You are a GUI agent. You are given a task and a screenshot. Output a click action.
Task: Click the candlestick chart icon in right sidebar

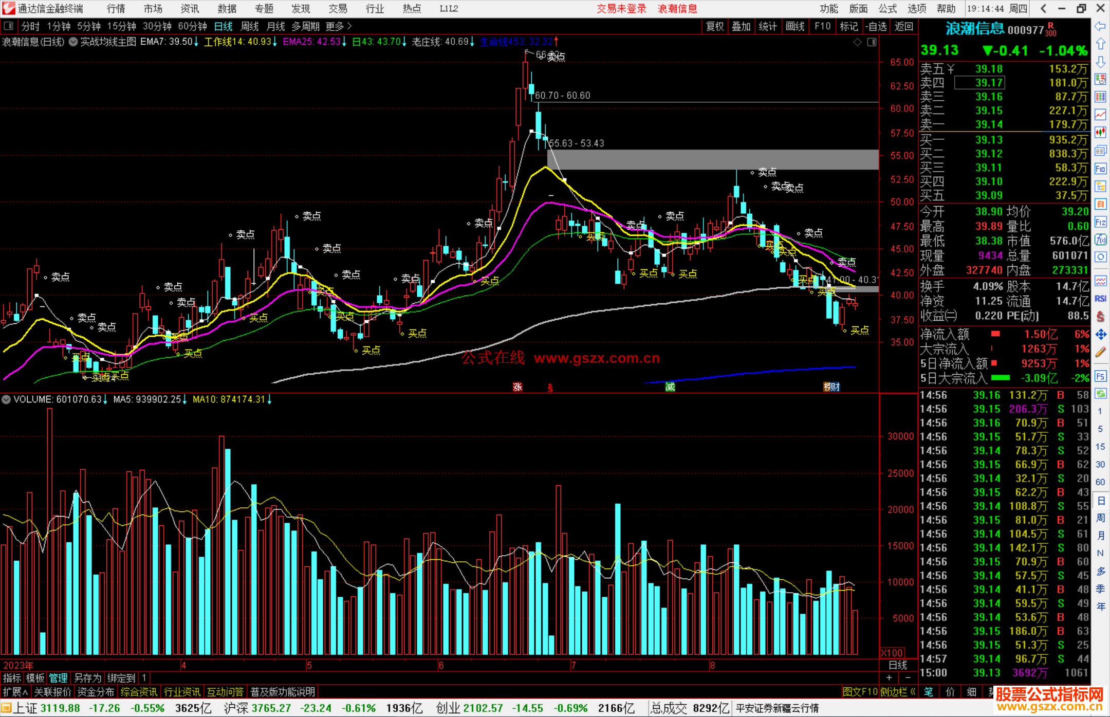[1100, 133]
